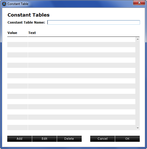Click the Delete button
This screenshot has width=147, height=149.
[x=69, y=139]
